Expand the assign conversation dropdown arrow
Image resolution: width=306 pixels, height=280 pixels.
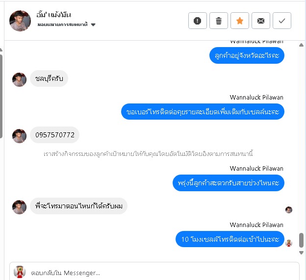(93, 25)
